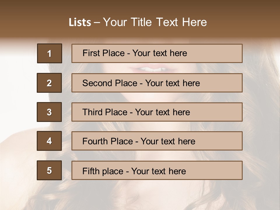The image size is (280, 210).
Task: Click the brown box labeled 3
Action: pos(49,112)
